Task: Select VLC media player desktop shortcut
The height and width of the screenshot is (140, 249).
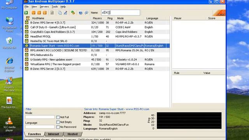Action: point(9,124)
